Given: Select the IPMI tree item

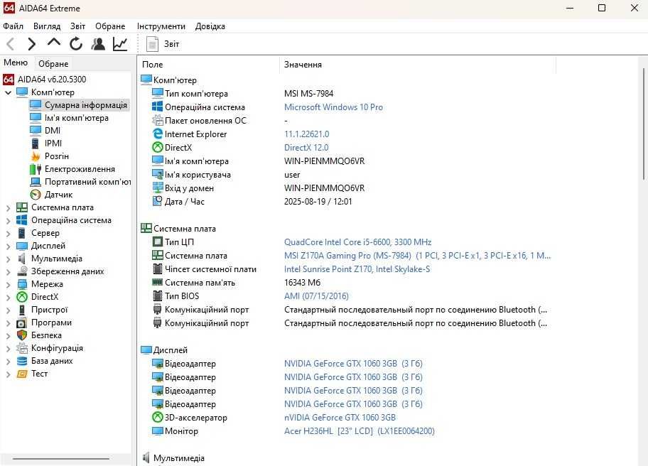Looking at the screenshot, I should pos(46,143).
